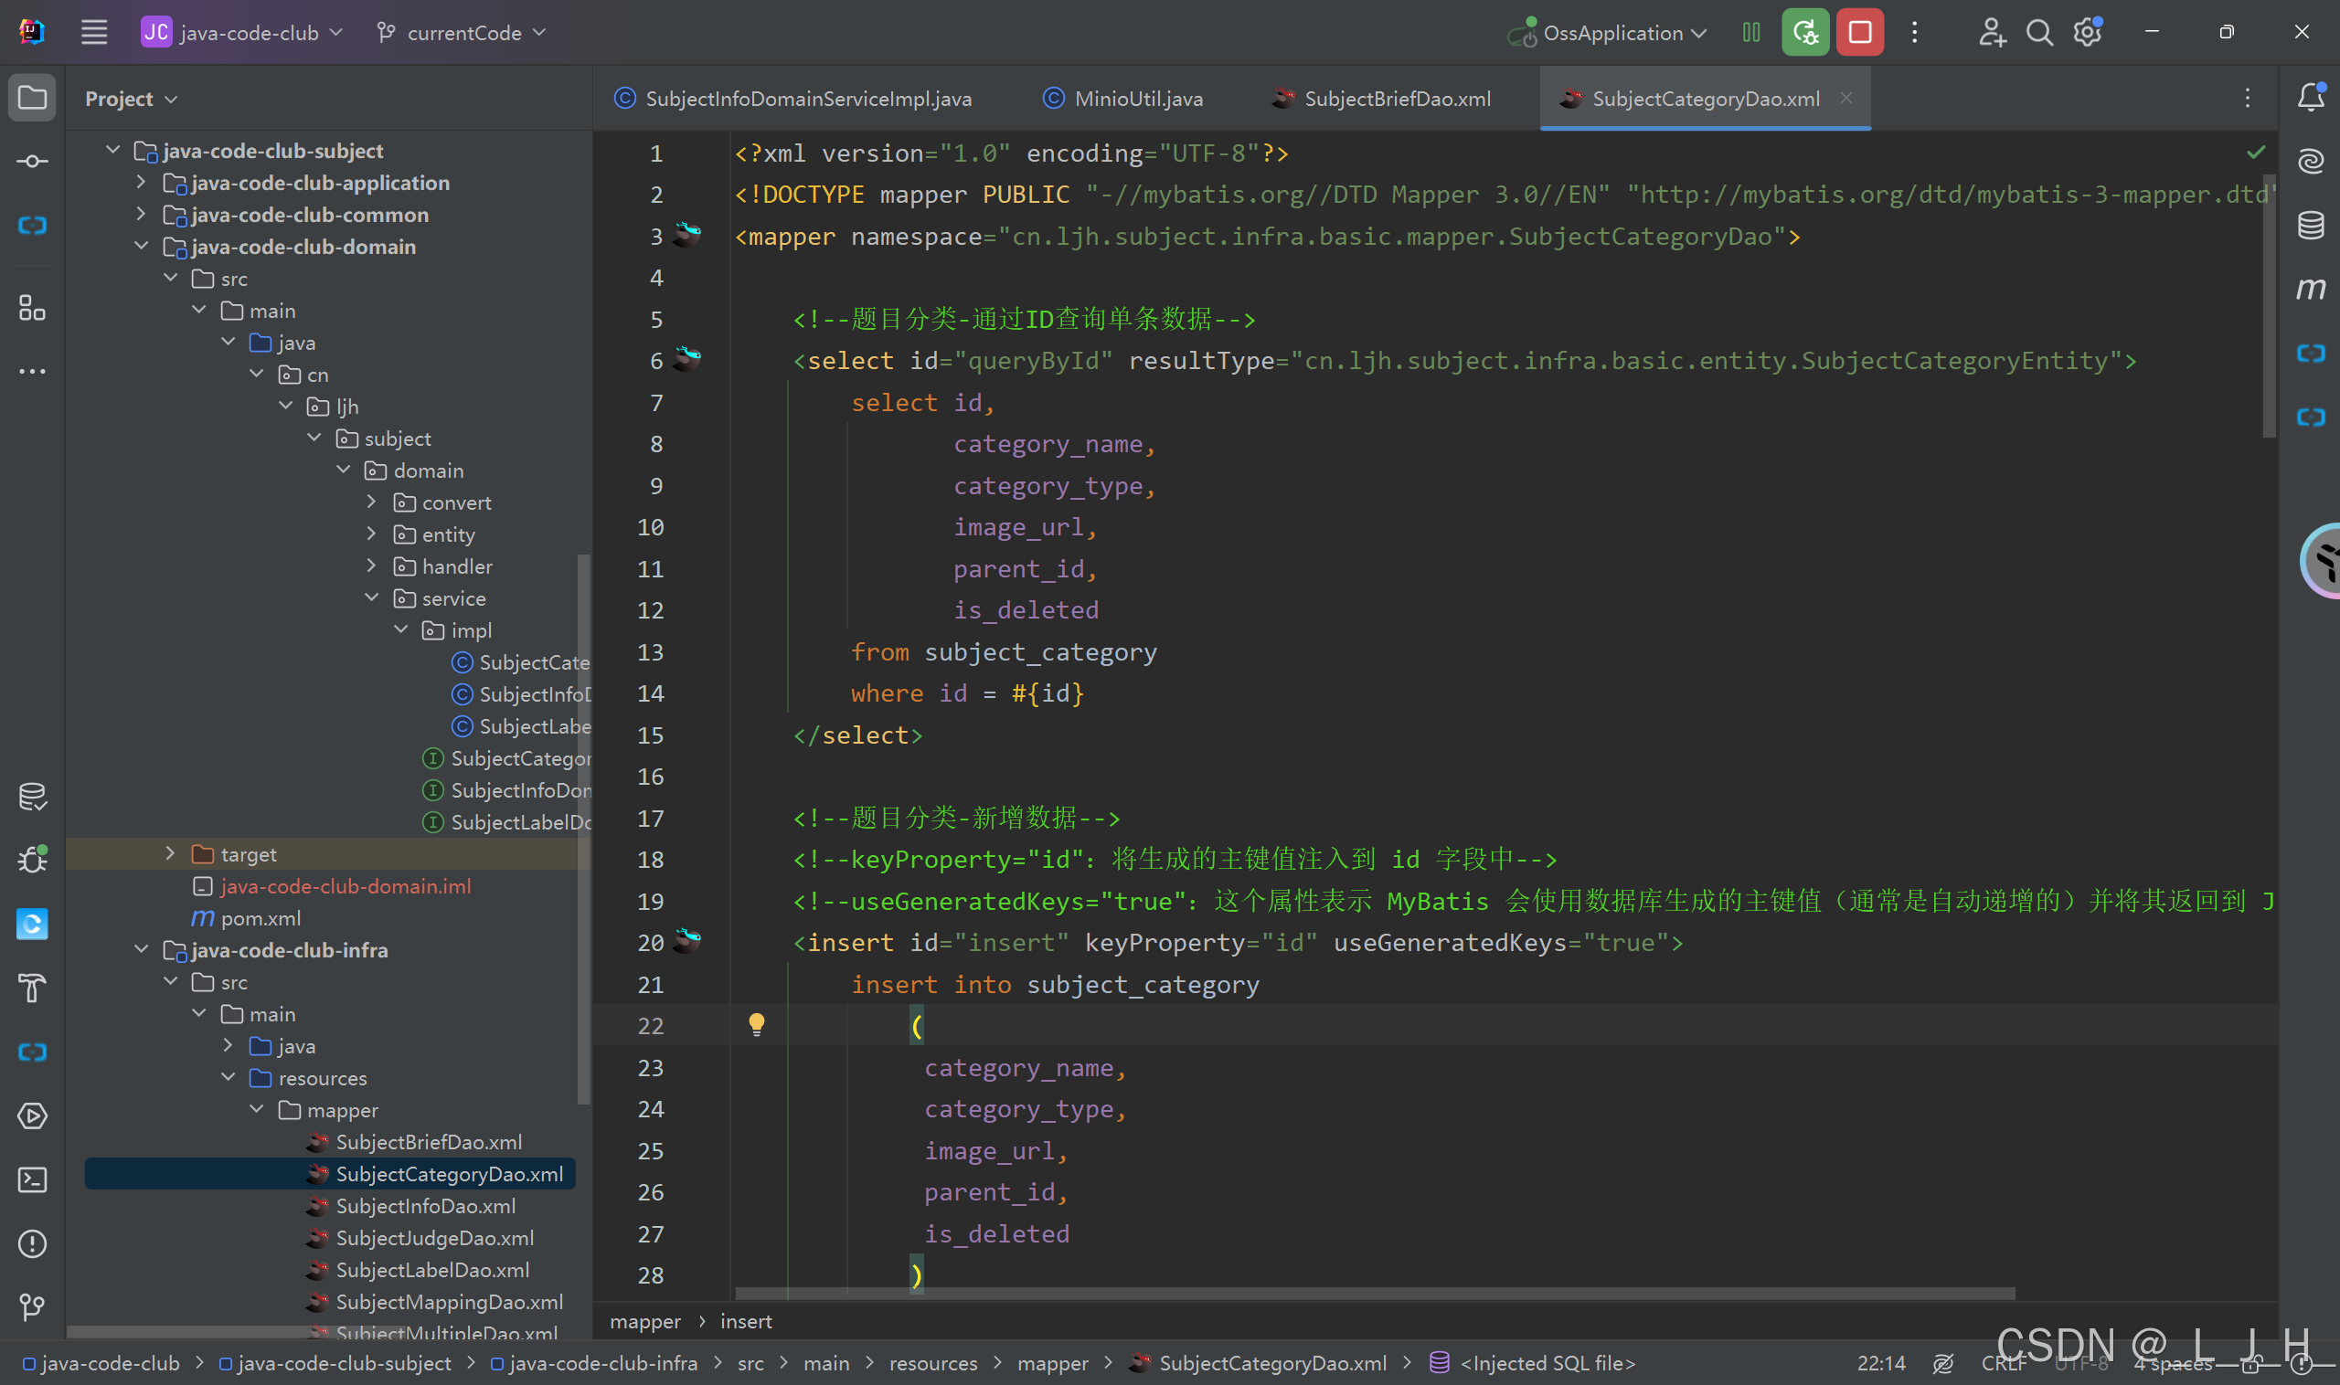Expand the target folder in the project tree
This screenshot has width=2340, height=1385.
(170, 853)
